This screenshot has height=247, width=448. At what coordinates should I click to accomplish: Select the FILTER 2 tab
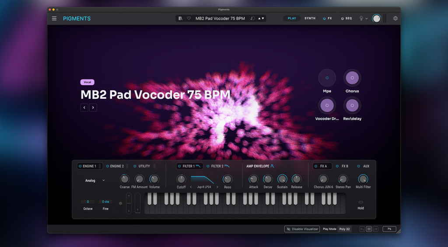[x=217, y=166]
